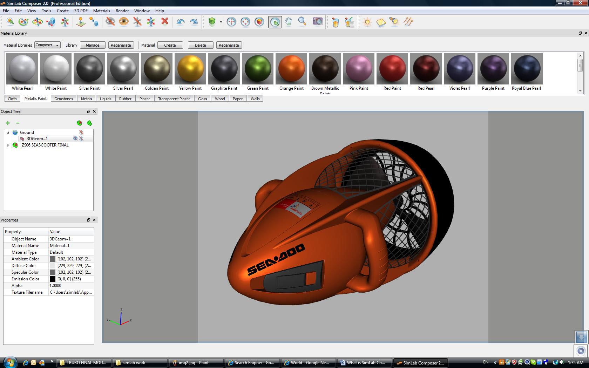
Task: Open the 3D PDF menu
Action: click(81, 11)
